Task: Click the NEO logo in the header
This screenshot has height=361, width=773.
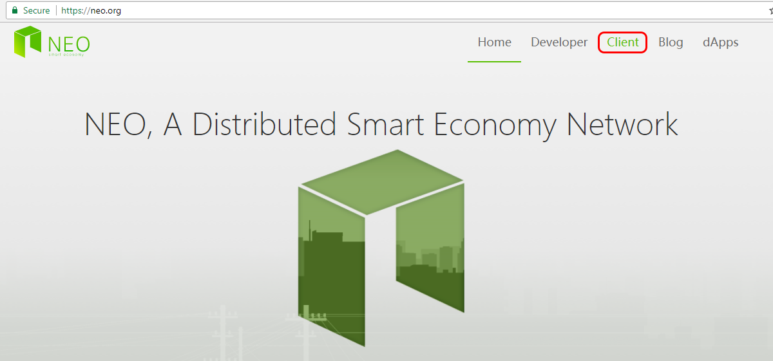Action: (52, 42)
